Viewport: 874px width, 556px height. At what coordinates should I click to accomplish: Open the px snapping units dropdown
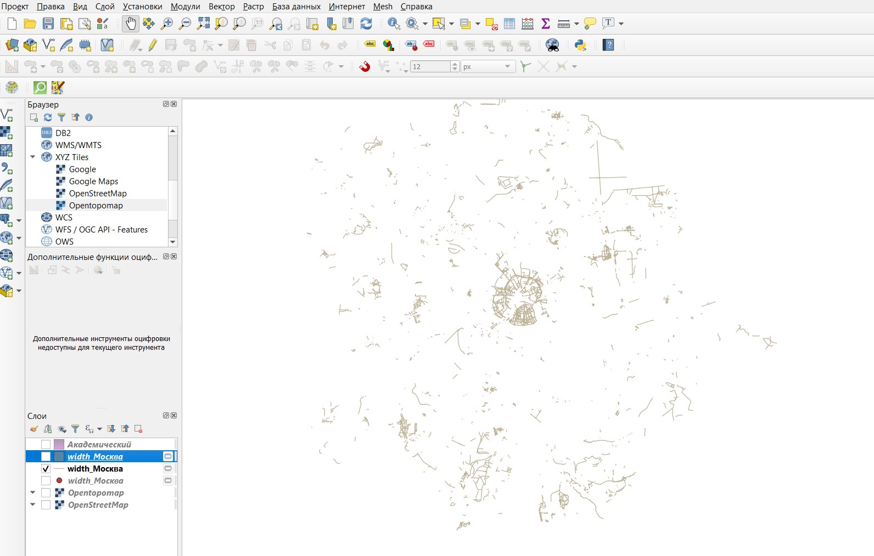point(488,66)
